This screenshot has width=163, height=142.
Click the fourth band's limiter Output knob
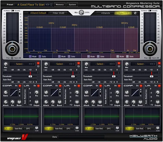click(158, 102)
